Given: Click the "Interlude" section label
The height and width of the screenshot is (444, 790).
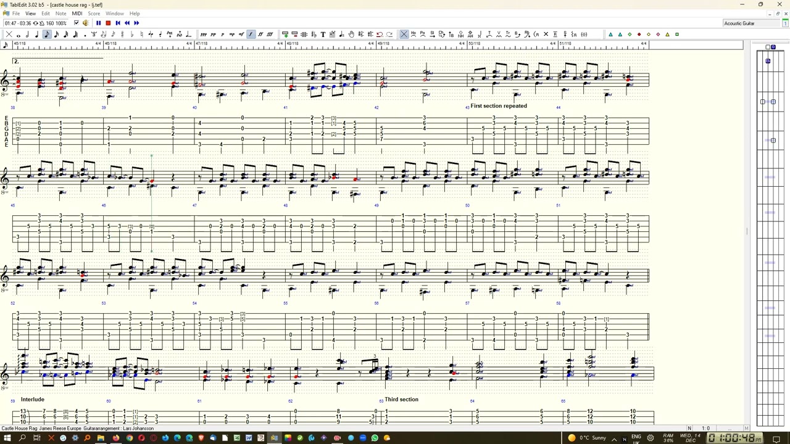Looking at the screenshot, I should point(32,400).
